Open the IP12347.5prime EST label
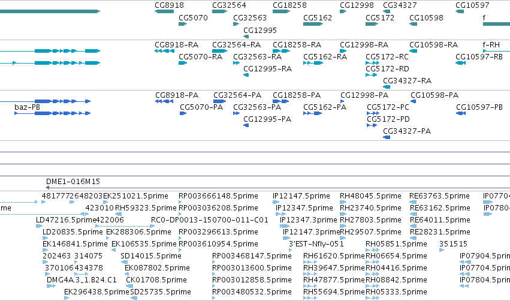This screenshot has height=301, width=510. [304, 207]
